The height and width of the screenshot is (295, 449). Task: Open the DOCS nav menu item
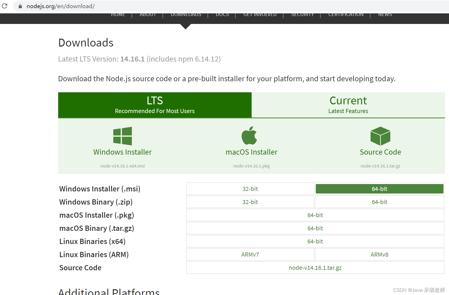222,14
